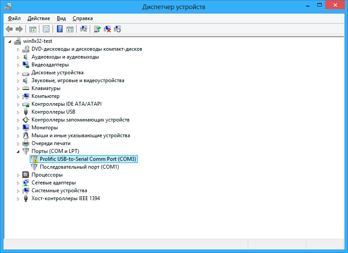
Task: Select the Сетевые адаптеры label
Action: tap(53, 183)
